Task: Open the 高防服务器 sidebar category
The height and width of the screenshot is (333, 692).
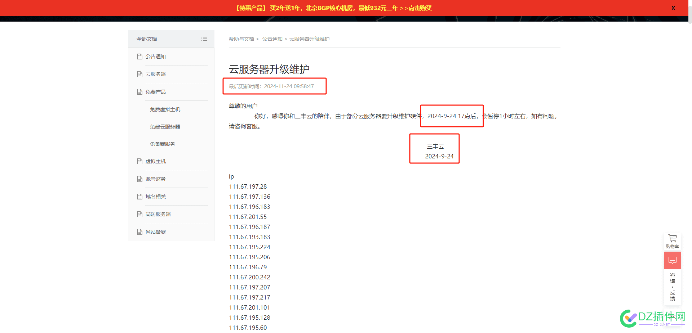Action: (158, 214)
